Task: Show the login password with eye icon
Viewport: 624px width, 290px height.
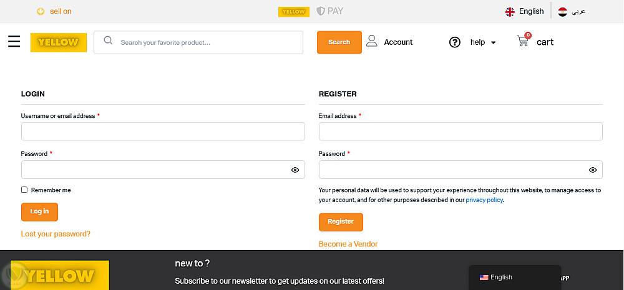Action: 295,170
